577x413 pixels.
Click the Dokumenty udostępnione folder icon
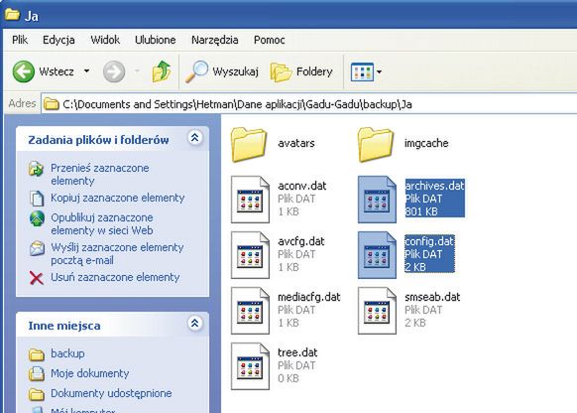click(37, 394)
